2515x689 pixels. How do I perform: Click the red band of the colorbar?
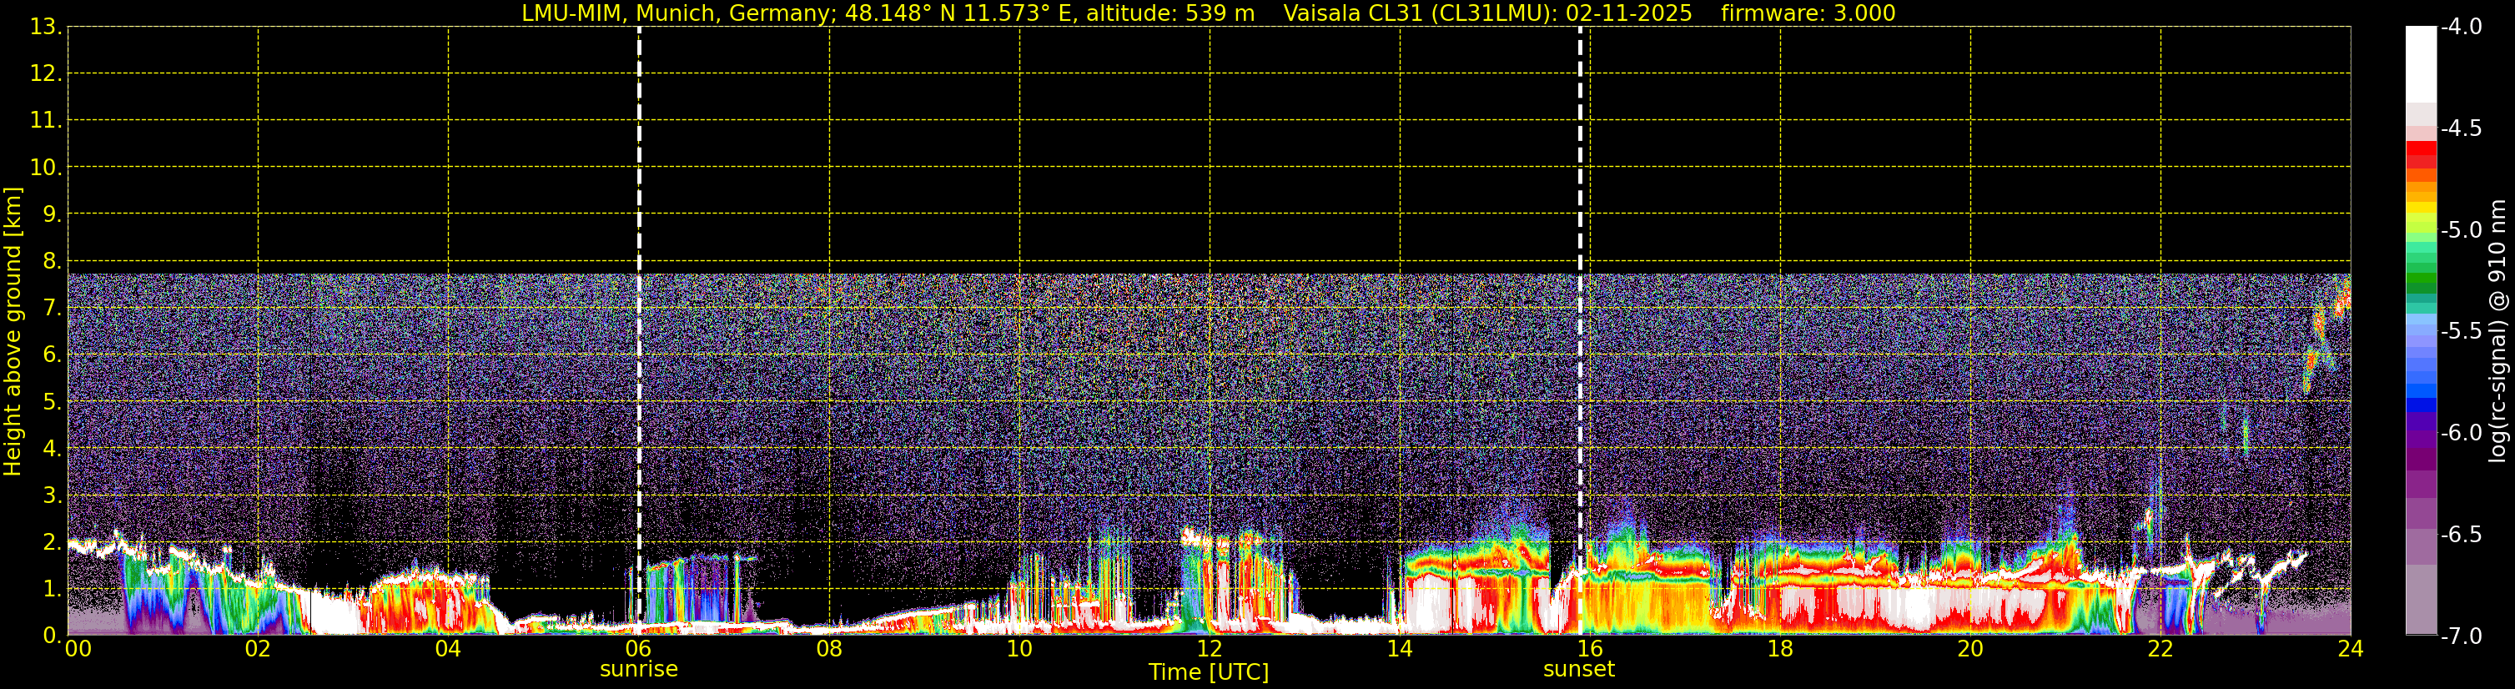(2422, 154)
